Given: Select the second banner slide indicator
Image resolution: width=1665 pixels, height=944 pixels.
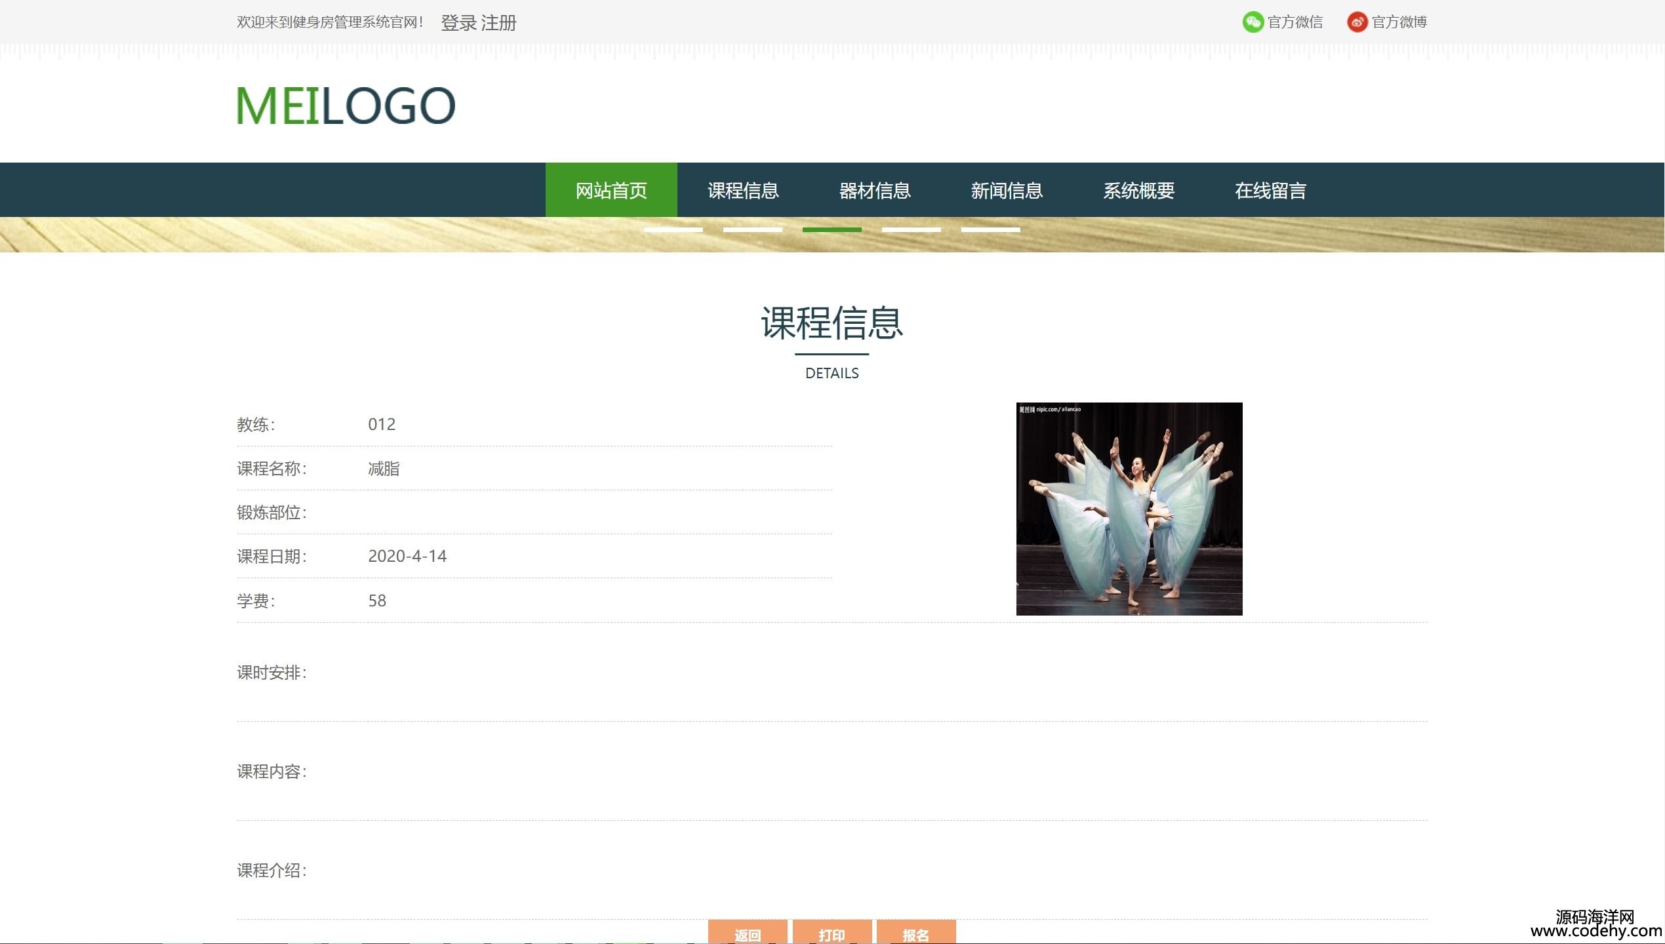Looking at the screenshot, I should 752,229.
